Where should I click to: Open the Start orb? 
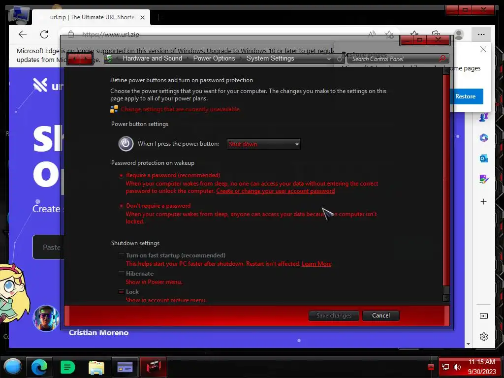tap(12, 367)
